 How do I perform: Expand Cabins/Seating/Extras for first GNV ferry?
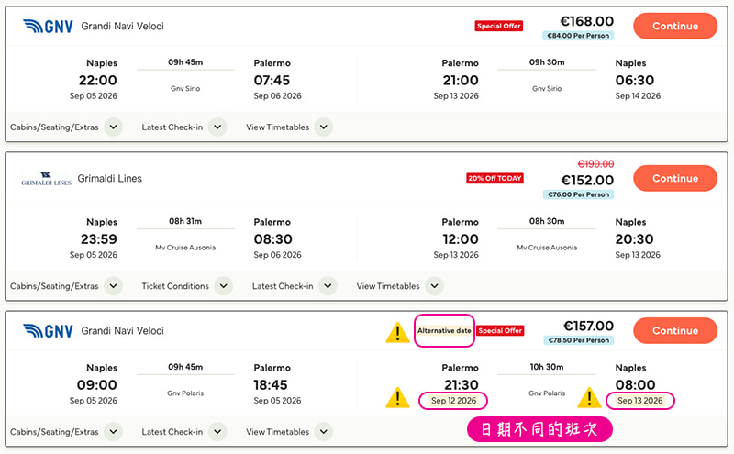[x=113, y=127]
